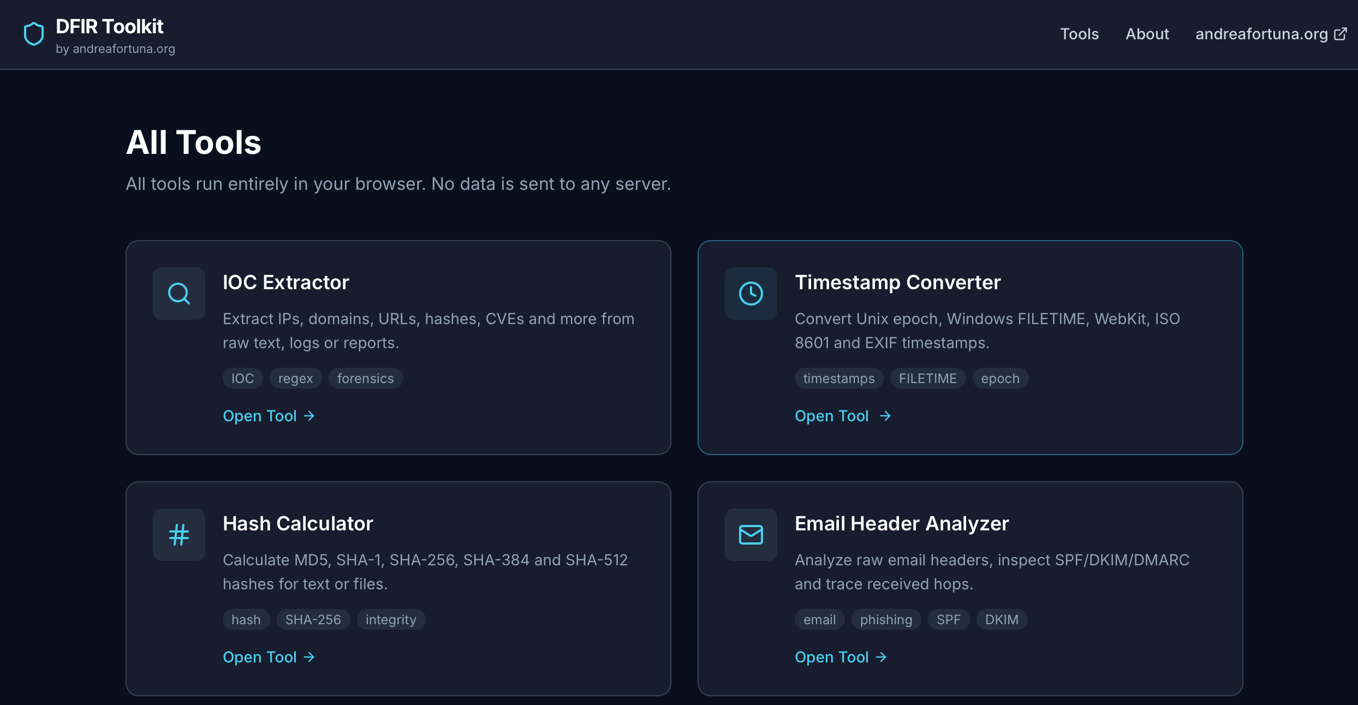
Task: Select the Hash Calculator hash icon
Action: [178, 535]
